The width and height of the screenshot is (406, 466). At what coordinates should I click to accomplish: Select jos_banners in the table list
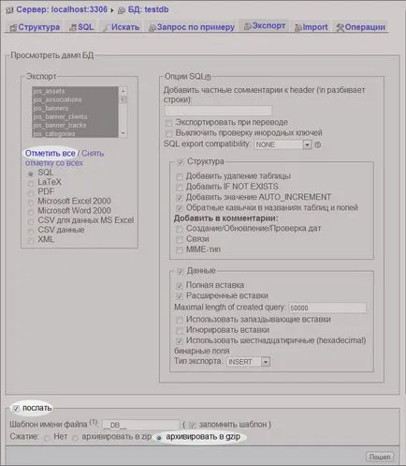pos(75,108)
